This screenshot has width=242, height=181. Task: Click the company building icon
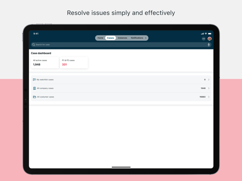click(35, 88)
